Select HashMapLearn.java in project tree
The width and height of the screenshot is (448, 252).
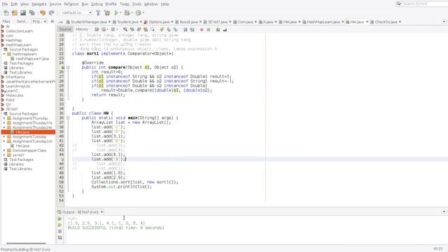tap(32, 59)
